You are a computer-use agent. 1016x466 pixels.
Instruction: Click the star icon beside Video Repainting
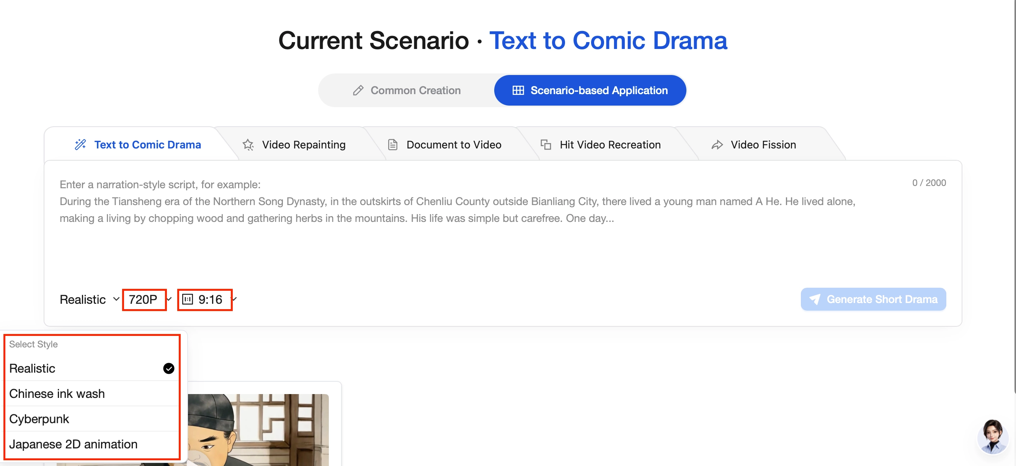248,145
